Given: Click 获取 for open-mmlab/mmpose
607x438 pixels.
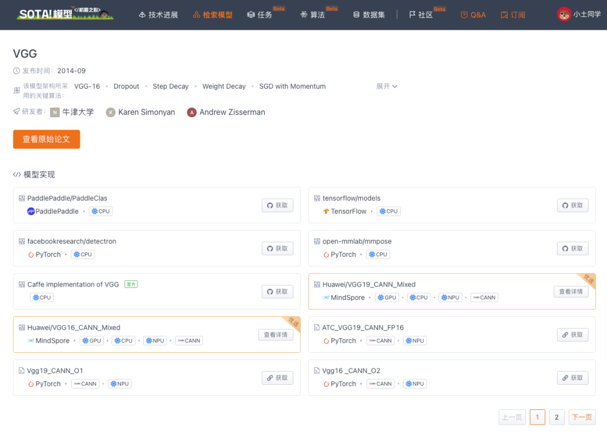Looking at the screenshot, I should coord(573,248).
